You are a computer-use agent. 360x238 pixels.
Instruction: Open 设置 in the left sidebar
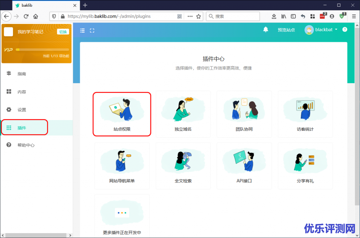coord(22,109)
